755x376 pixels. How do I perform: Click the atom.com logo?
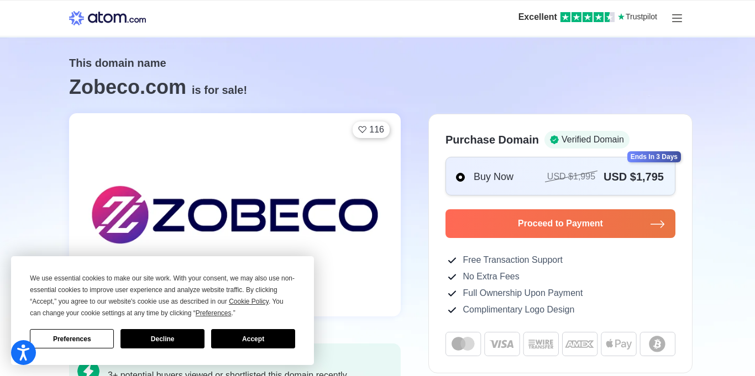pyautogui.click(x=107, y=18)
